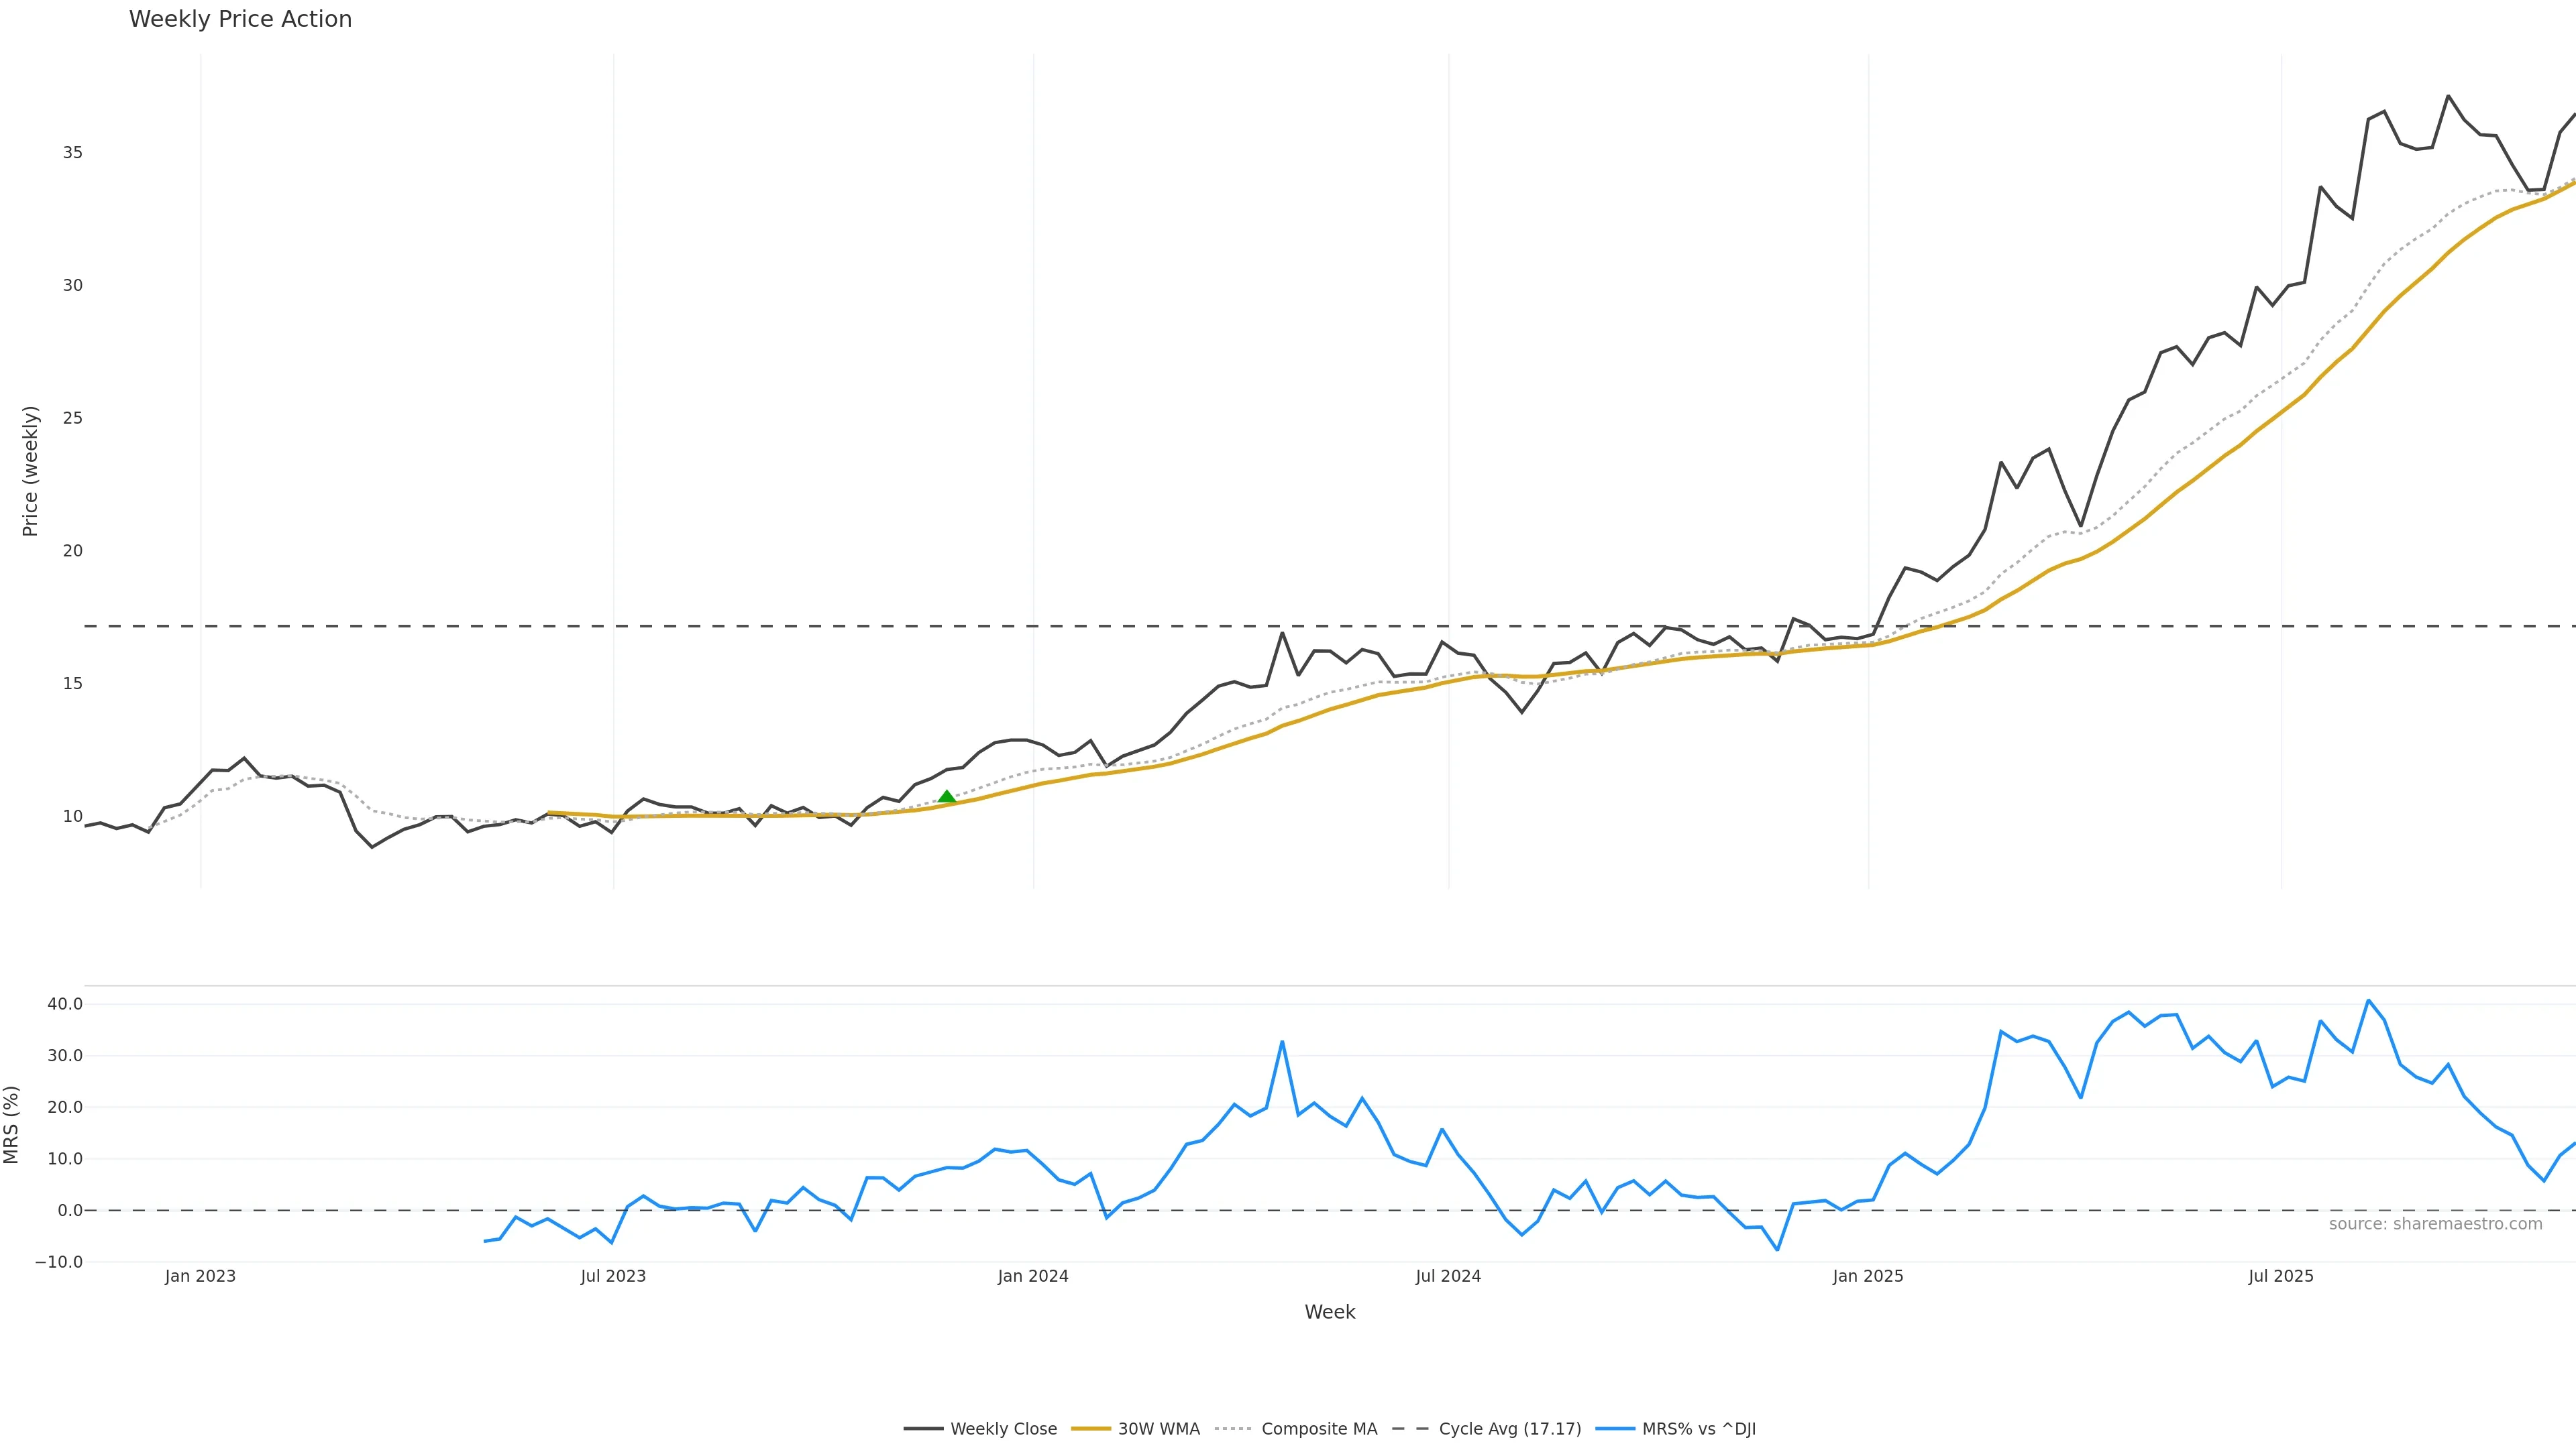
Task: Toggle the Cycle Avg (17.17) legend label
Action: [1509, 1429]
